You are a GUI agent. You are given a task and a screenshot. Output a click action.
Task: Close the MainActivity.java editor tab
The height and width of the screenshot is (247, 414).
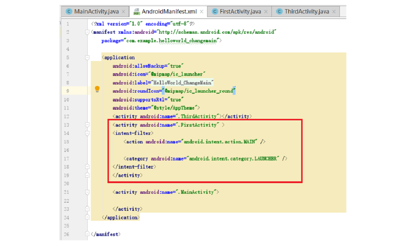coord(123,11)
